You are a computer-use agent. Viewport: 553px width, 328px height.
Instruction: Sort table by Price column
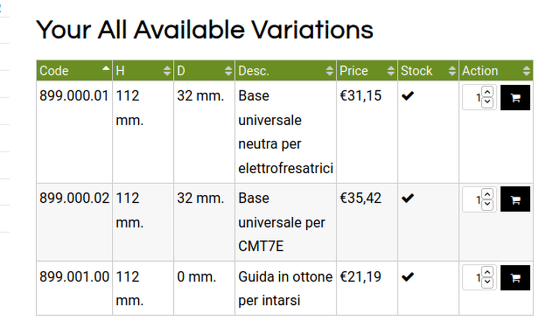(367, 71)
